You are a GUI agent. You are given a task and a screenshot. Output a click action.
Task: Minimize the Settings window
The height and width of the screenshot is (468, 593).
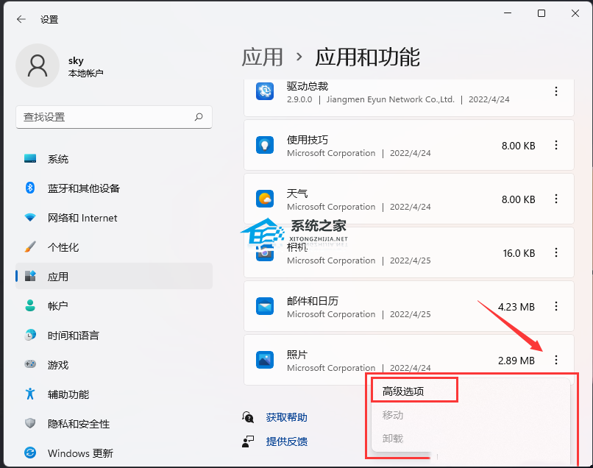(508, 13)
